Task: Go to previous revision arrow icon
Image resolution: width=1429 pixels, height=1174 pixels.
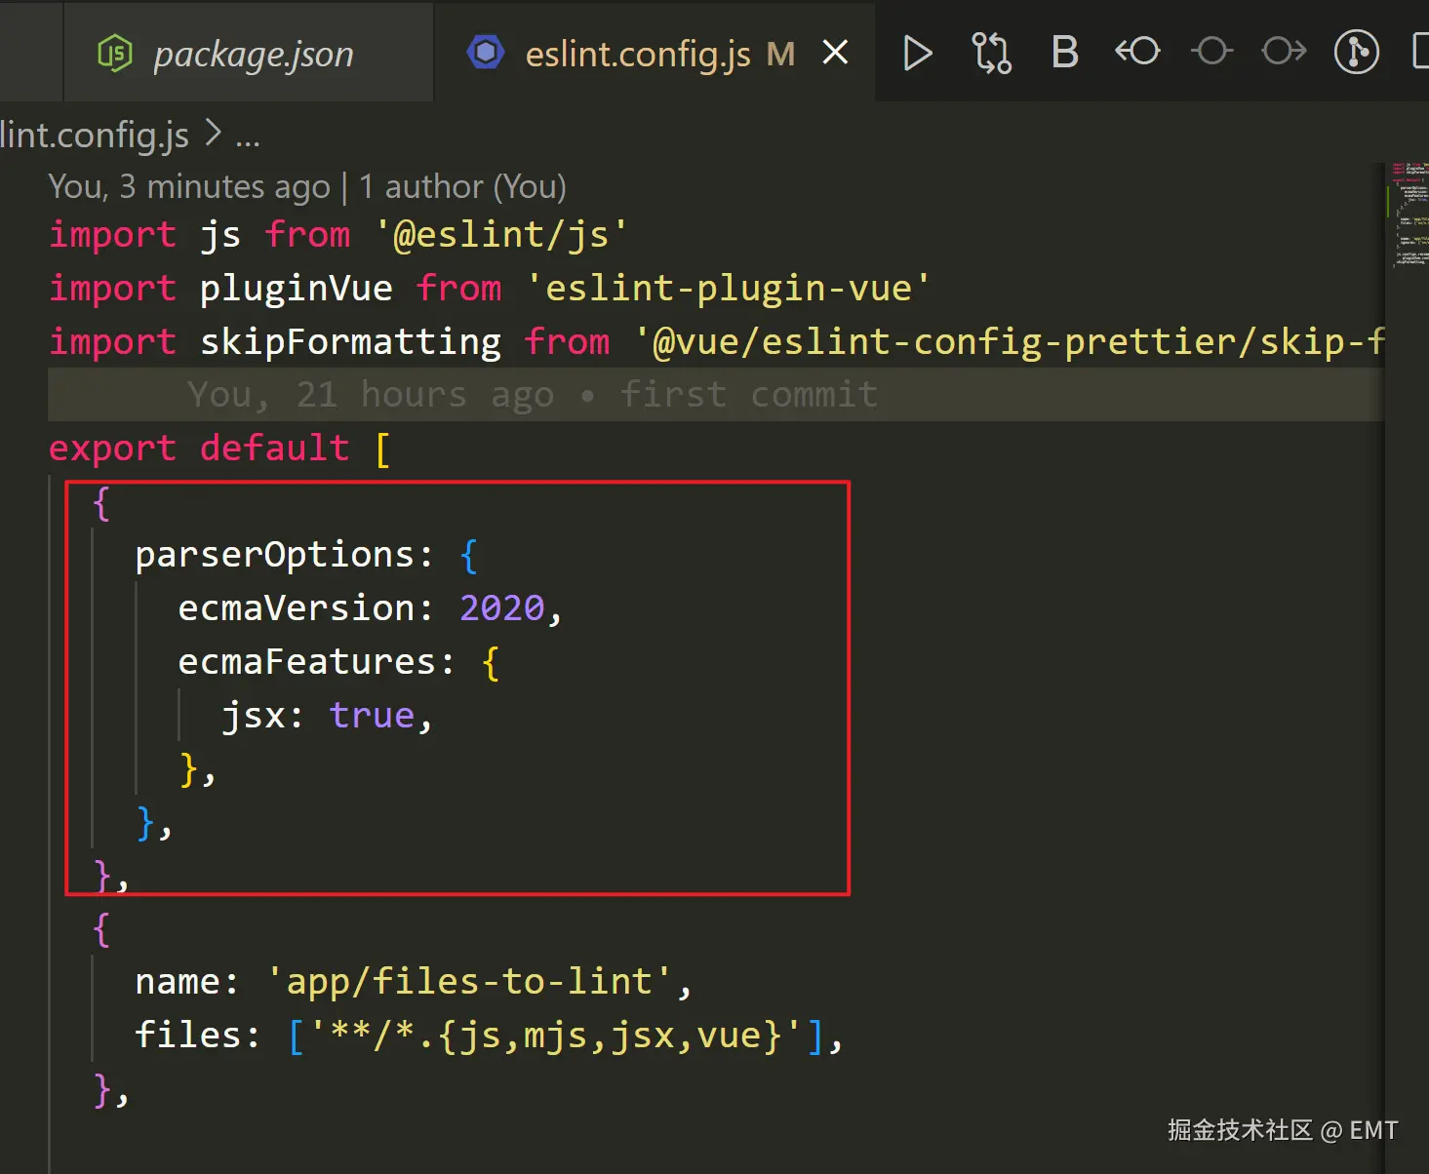Action: click(x=1137, y=51)
